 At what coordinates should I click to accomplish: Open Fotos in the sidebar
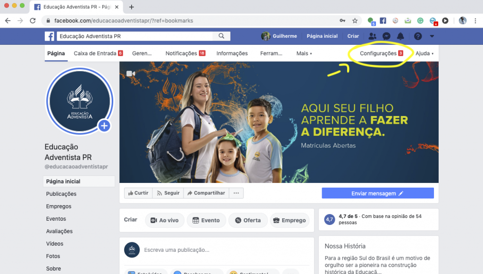[53, 256]
